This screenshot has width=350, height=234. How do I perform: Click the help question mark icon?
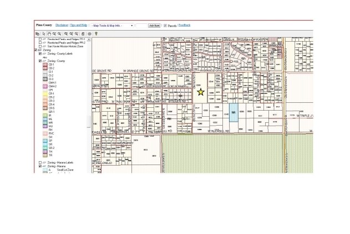(x=96, y=34)
